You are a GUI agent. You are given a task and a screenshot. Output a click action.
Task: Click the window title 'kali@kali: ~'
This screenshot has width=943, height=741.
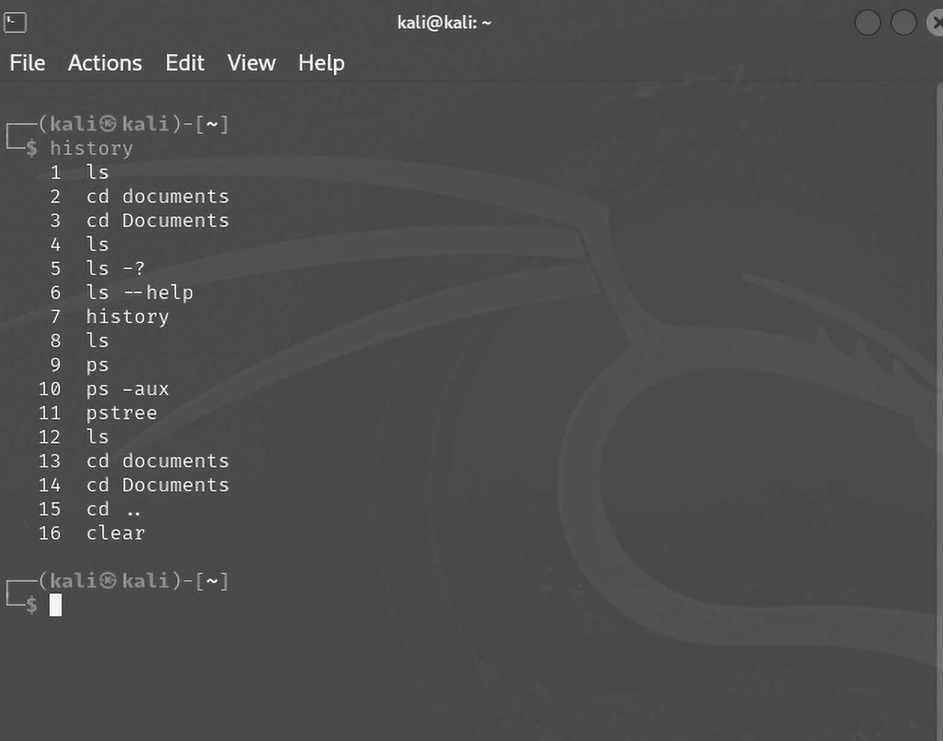(x=444, y=23)
